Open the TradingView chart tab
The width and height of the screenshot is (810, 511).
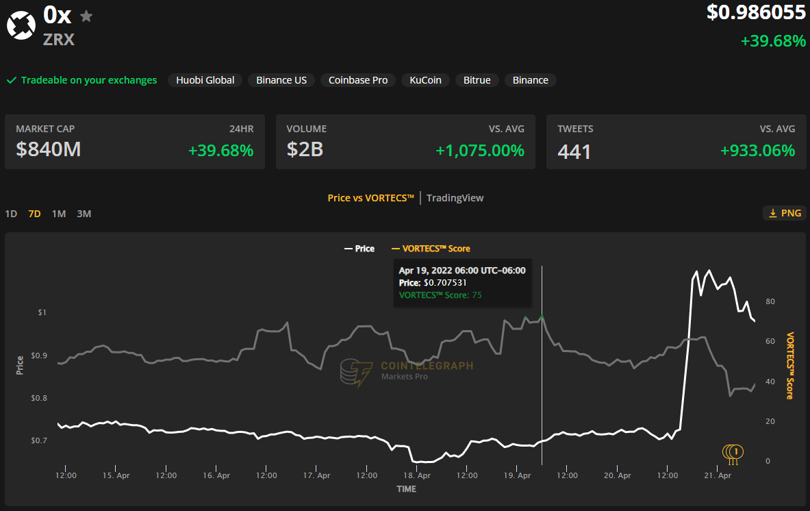[x=455, y=198]
